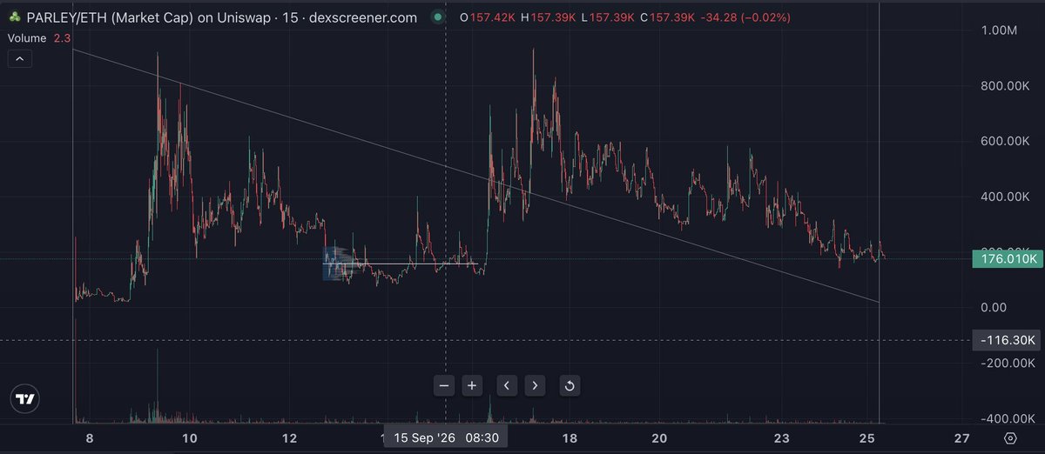The height and width of the screenshot is (454, 1045).
Task: Click date 12 on time axis
Action: tap(290, 437)
